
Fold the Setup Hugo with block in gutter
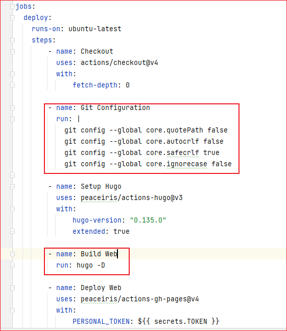click(12, 209)
